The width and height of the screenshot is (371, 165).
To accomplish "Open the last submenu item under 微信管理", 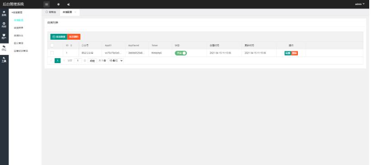I will point(21,51).
